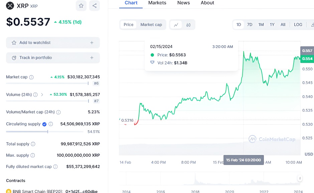The image size is (314, 193).
Task: Click the $1,578,385,257 volume value
Action: coord(85,95)
